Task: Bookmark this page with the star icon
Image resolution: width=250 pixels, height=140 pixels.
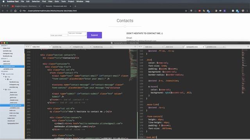Action: tap(186, 11)
